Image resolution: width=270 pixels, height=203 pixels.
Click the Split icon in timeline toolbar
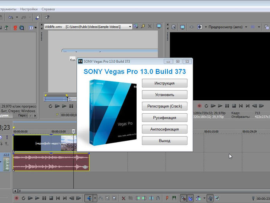(151, 198)
